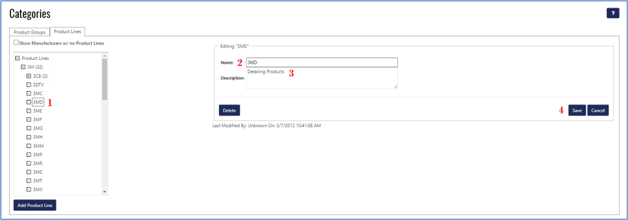This screenshot has width=628, height=220.
Task: Collapse the Product Lines root node
Action: click(18, 58)
